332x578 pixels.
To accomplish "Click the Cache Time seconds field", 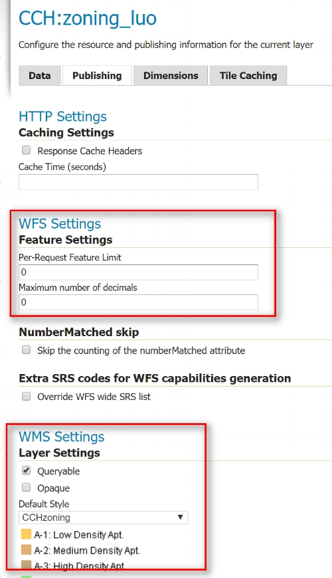I will [x=138, y=182].
